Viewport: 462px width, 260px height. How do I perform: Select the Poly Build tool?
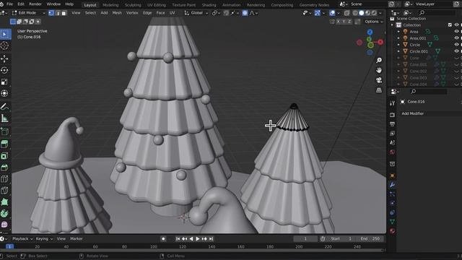tap(4, 202)
